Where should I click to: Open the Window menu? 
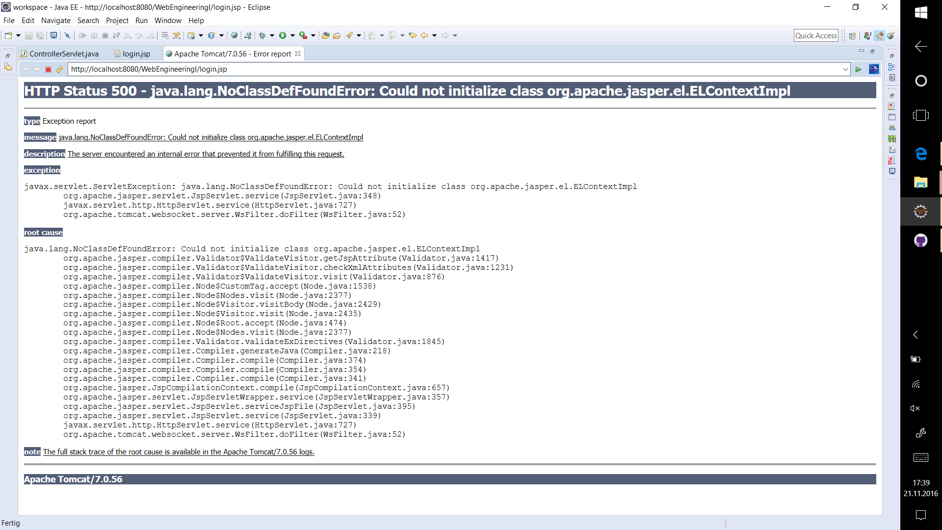[168, 20]
